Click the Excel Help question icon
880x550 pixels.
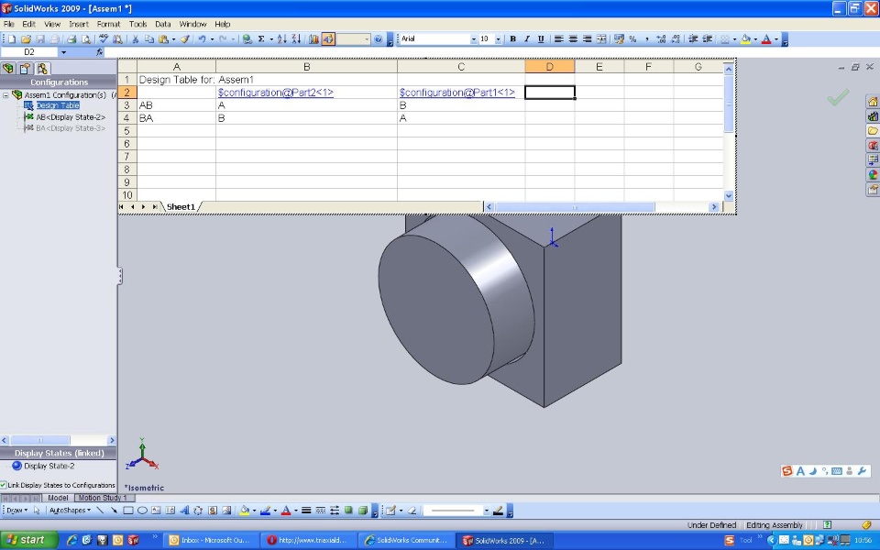coord(379,39)
